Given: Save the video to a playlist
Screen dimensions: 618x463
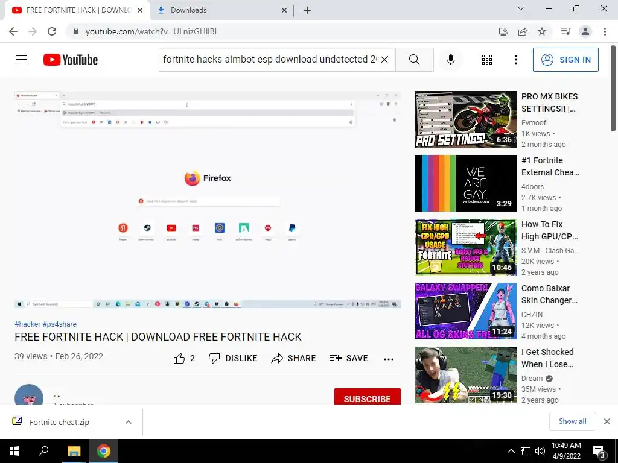Looking at the screenshot, I should point(348,358).
